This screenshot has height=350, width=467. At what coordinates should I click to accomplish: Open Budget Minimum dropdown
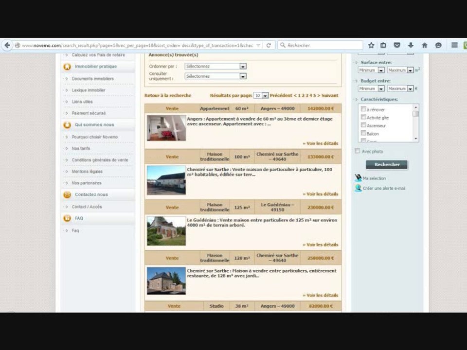tap(371, 88)
